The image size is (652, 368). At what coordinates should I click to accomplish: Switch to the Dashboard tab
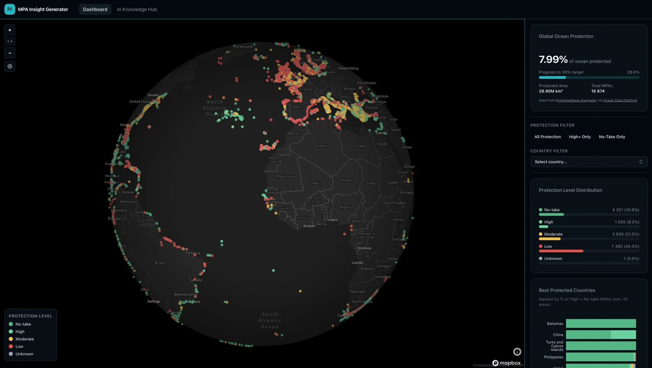tap(95, 10)
